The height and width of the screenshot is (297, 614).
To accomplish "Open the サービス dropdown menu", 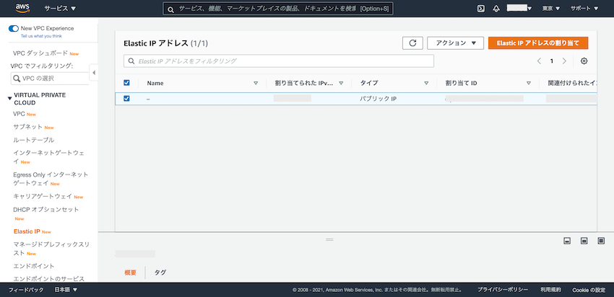I will 60,9.
